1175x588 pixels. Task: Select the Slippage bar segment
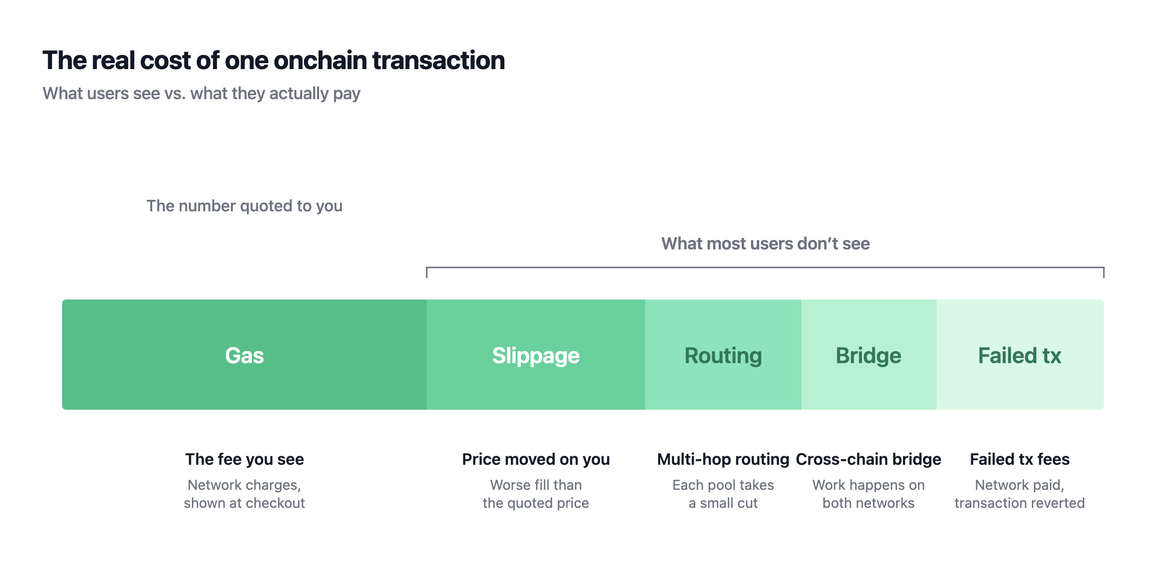pyautogui.click(x=536, y=355)
